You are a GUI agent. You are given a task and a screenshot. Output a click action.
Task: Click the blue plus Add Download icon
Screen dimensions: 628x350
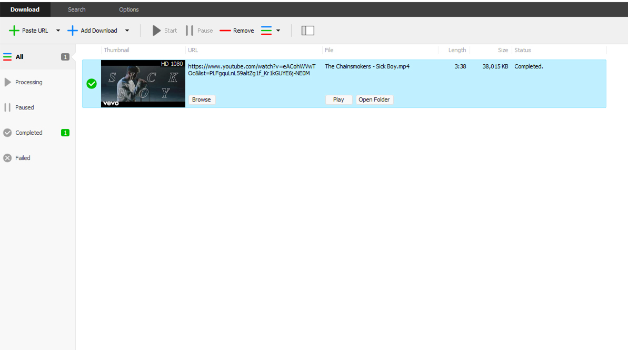(x=73, y=31)
